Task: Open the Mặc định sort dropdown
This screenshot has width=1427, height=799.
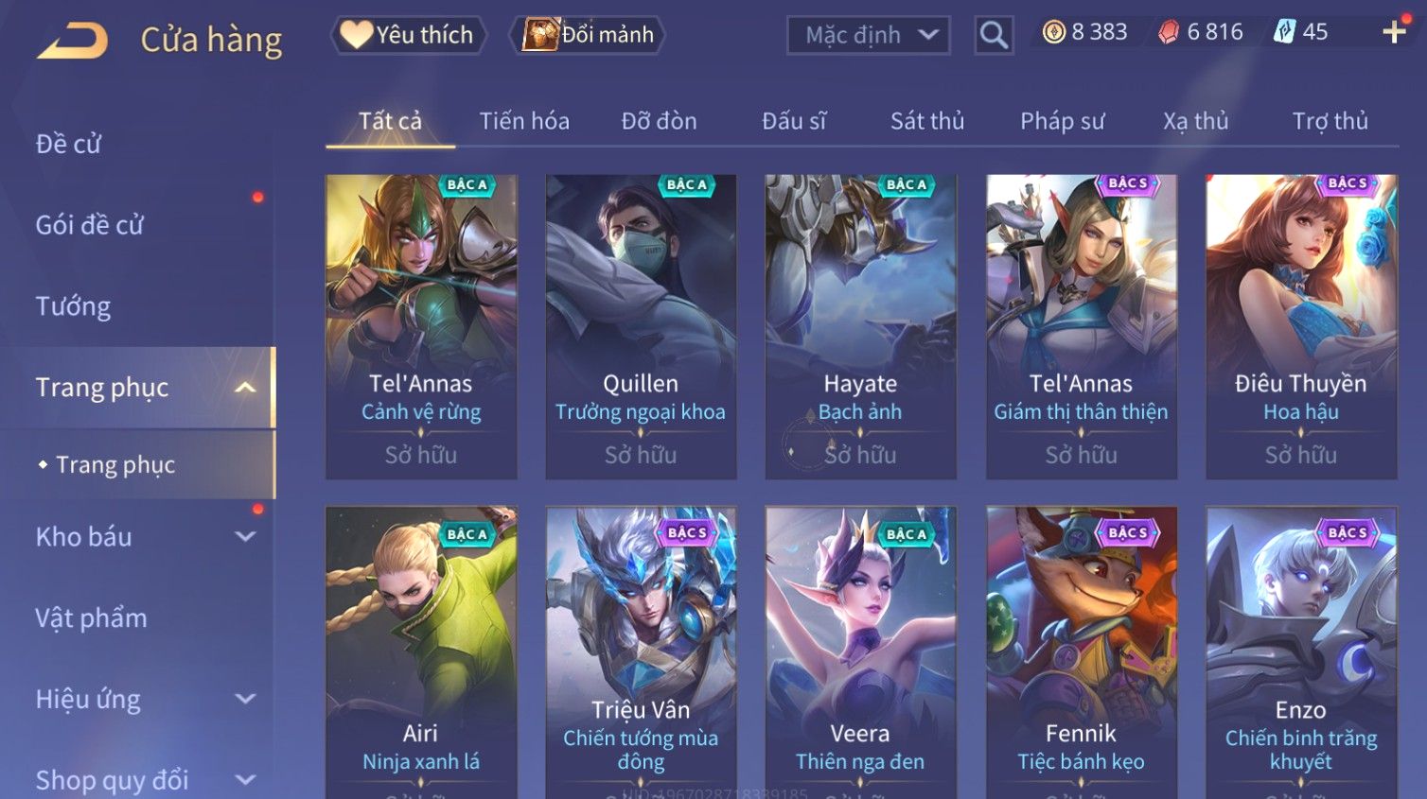Action: tap(869, 35)
